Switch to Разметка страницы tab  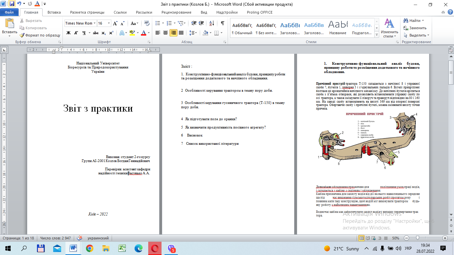coord(87,12)
